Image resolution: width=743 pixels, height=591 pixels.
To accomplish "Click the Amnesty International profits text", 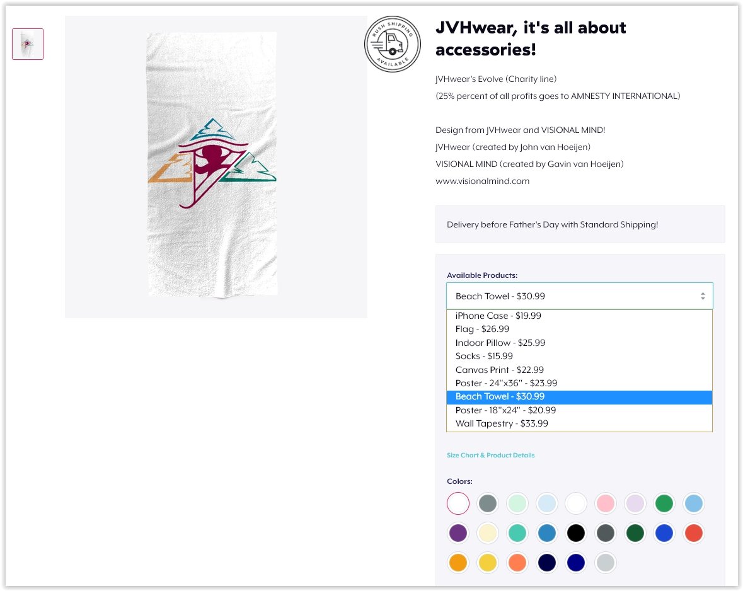I will coord(558,96).
